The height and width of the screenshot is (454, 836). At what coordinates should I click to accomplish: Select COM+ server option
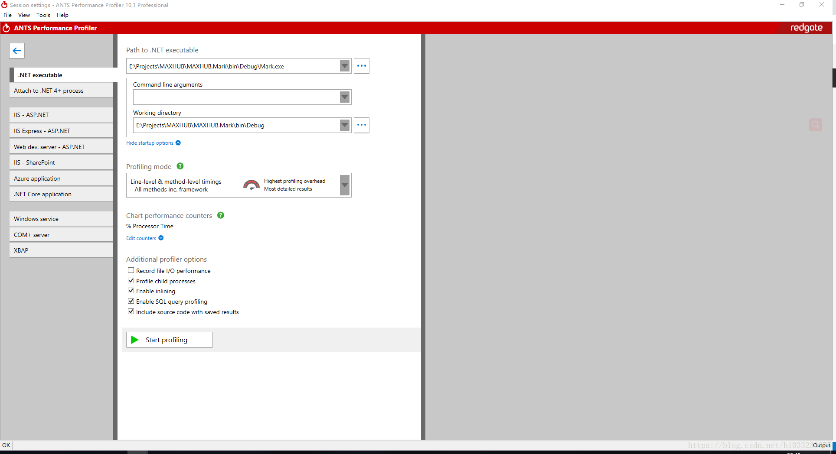point(61,235)
